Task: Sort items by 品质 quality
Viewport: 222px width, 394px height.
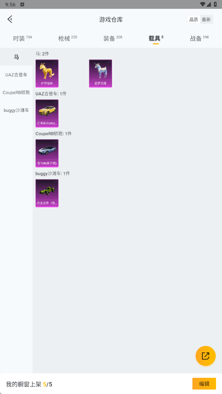Action: tap(193, 20)
